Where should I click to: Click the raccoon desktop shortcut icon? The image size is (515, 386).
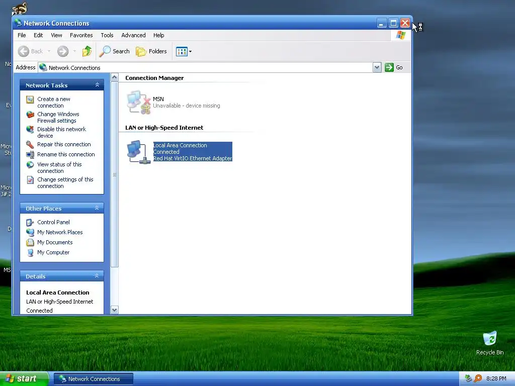point(20,9)
